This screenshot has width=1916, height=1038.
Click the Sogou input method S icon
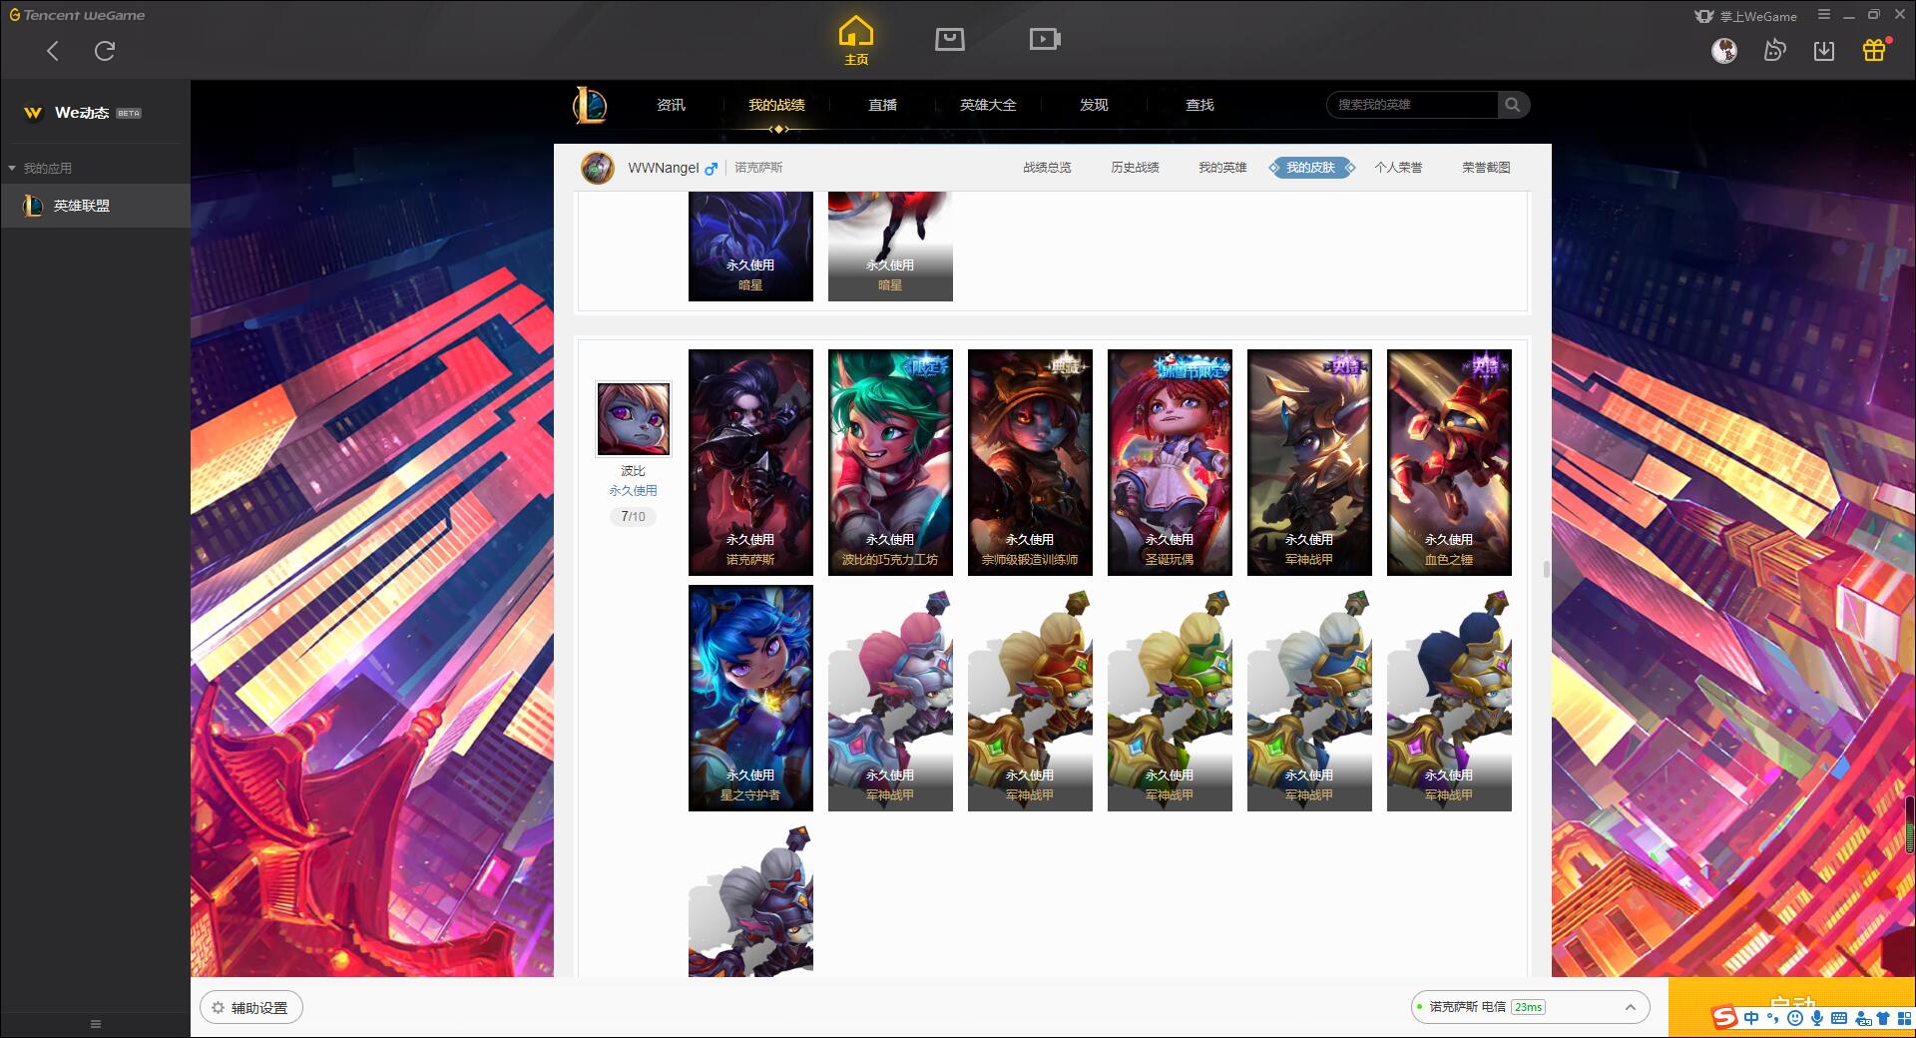(x=1725, y=1018)
